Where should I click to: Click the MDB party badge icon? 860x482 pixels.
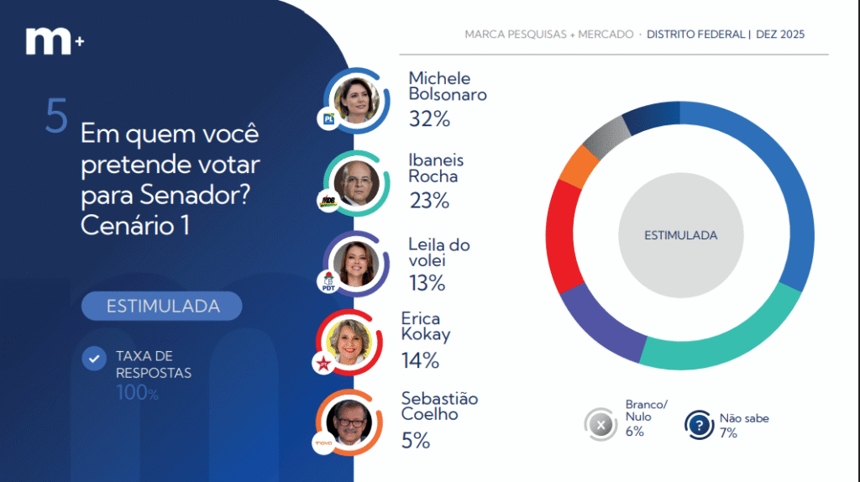[x=329, y=202]
